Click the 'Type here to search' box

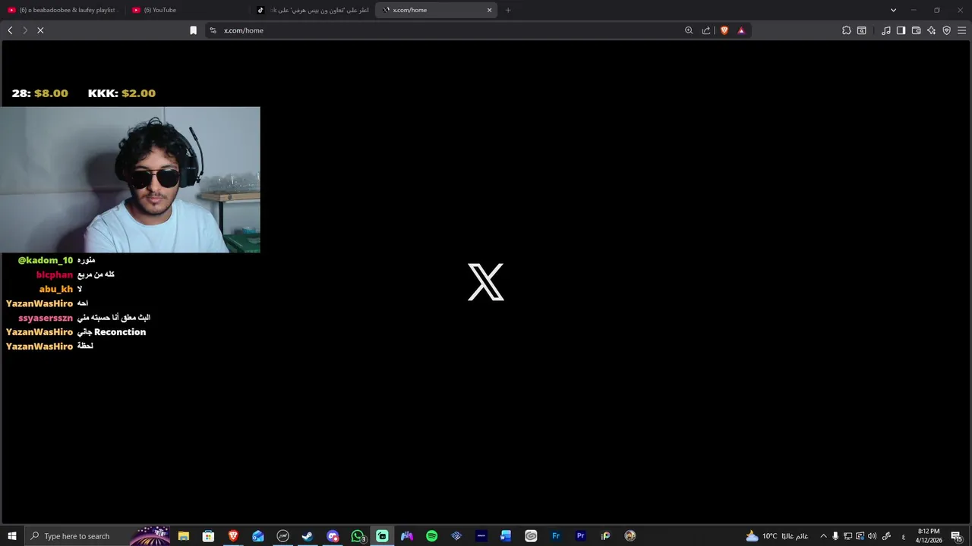pos(99,536)
